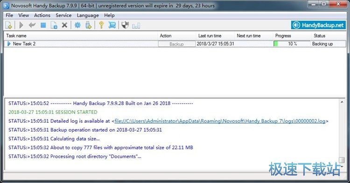The width and height of the screenshot is (350, 183).
Task: Click the log panel scrollbar thumb
Action: click(342, 160)
